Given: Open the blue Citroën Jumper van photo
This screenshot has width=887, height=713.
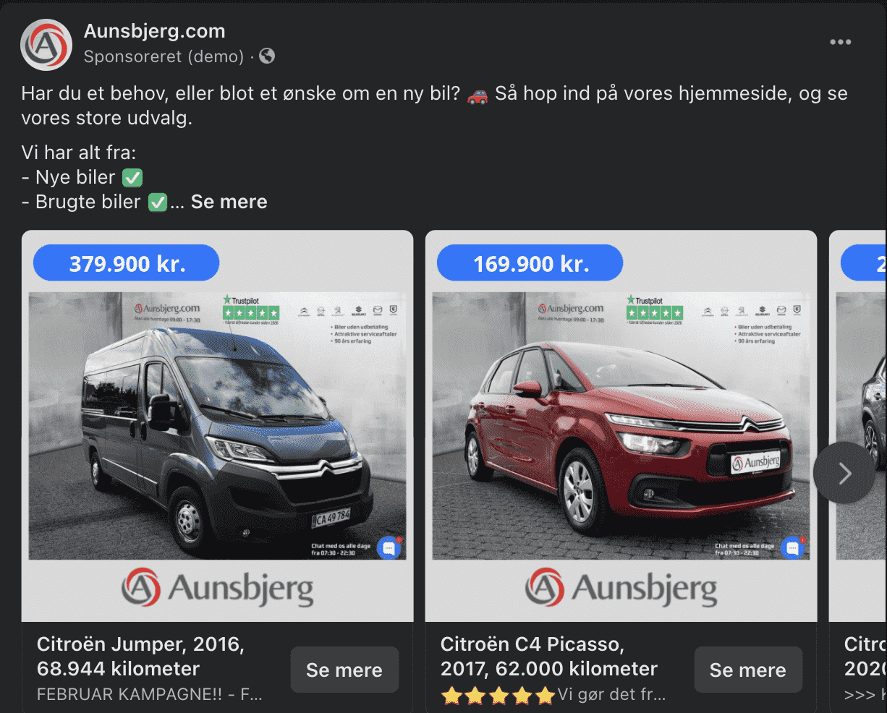Looking at the screenshot, I should pos(217,426).
